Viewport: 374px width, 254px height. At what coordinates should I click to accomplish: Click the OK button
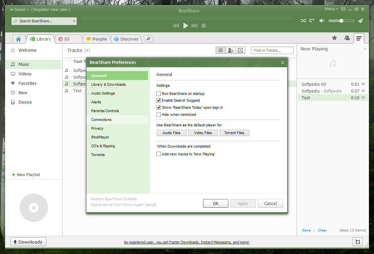click(x=216, y=203)
